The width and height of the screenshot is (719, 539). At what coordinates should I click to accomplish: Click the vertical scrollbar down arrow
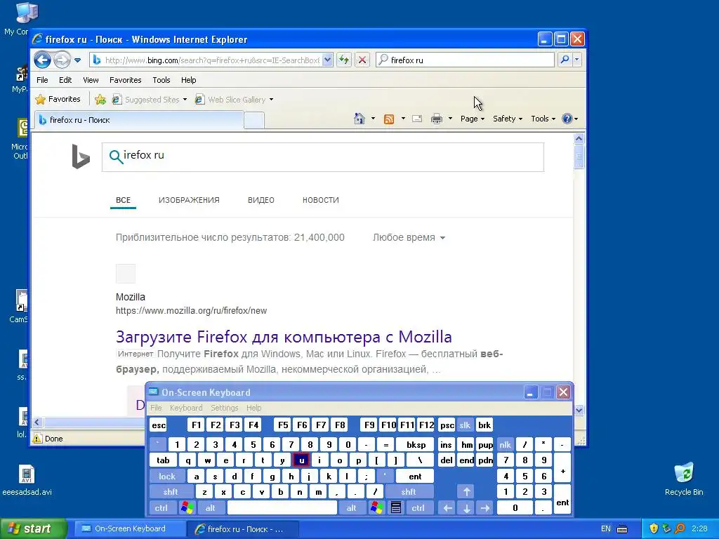[579, 410]
